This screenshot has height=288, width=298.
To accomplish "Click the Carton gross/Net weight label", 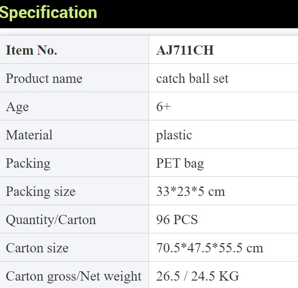I will 74,276.
